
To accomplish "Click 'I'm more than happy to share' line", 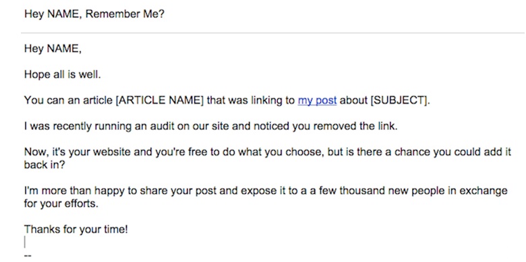I will (x=266, y=191).
